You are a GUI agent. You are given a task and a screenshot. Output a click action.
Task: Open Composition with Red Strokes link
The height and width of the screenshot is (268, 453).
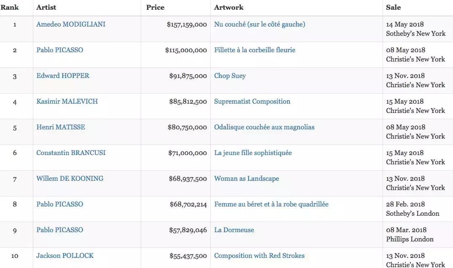point(259,256)
